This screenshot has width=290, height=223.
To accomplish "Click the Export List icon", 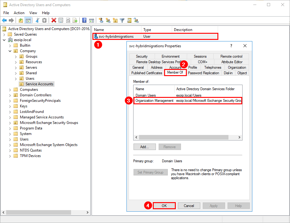I will (x=75, y=20).
